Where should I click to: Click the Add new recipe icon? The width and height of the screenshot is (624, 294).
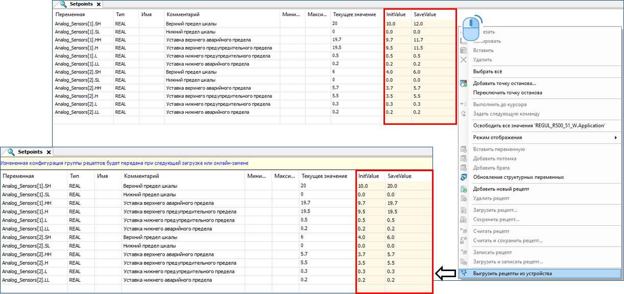coord(464,189)
